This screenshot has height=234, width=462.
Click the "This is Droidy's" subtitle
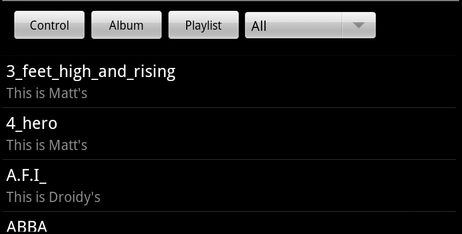54,197
